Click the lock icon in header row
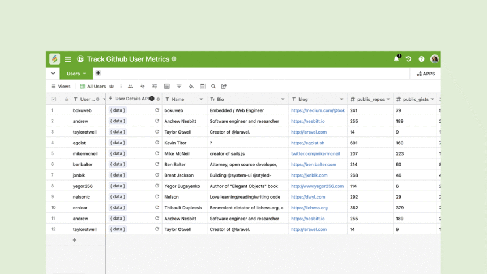This screenshot has height=274, width=487. [x=66, y=99]
